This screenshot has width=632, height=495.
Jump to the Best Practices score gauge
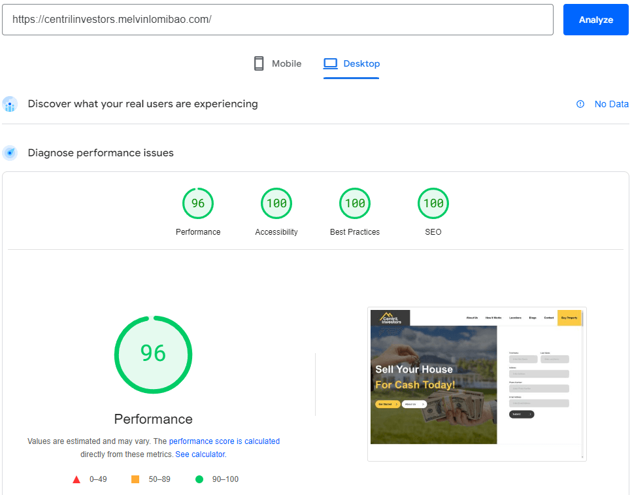point(355,203)
